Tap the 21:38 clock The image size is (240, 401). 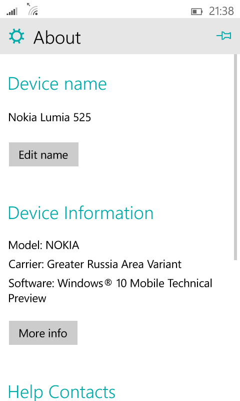tap(221, 11)
